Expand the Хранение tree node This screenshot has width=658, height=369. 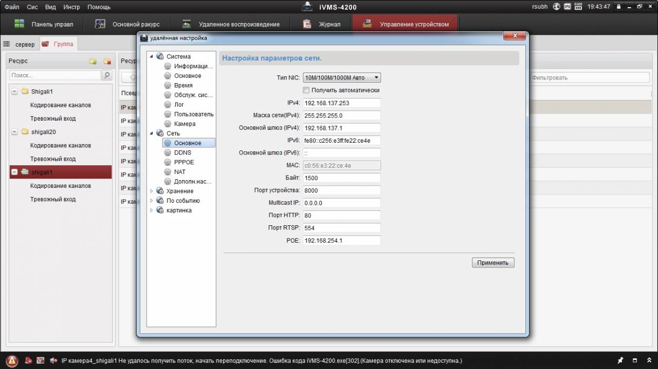(x=152, y=191)
